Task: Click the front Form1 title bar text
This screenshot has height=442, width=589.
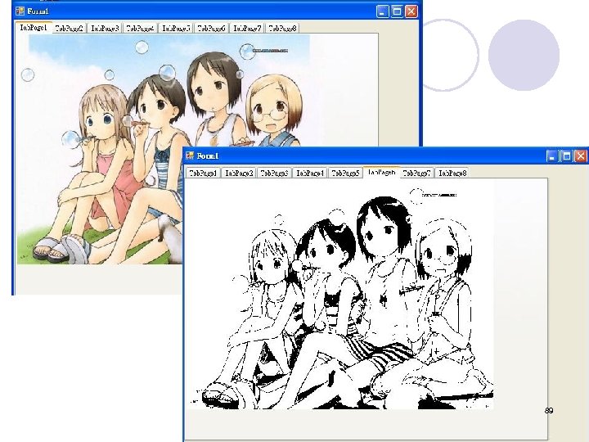Action: (x=208, y=156)
